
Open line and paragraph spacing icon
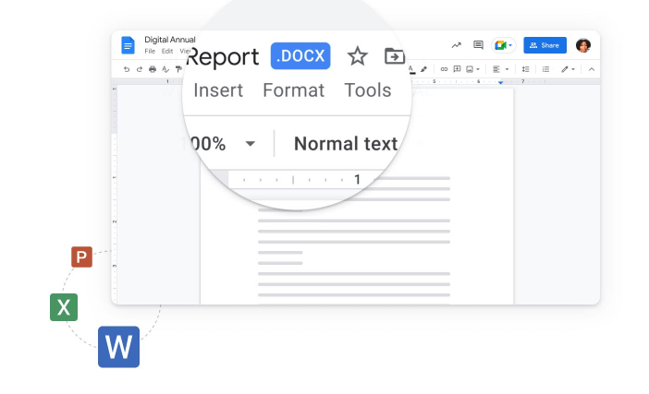(x=526, y=69)
